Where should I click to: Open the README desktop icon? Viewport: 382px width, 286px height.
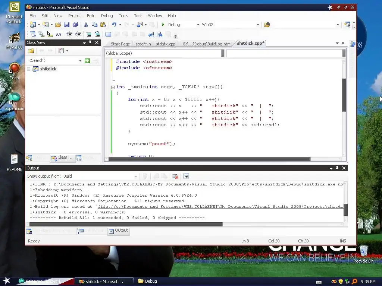click(x=14, y=162)
